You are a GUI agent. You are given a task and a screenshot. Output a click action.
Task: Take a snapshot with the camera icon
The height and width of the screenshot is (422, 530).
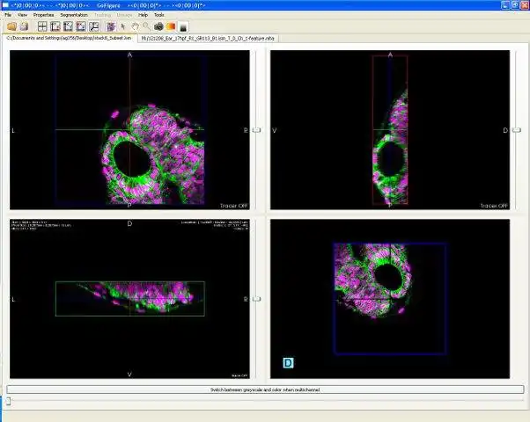pyautogui.click(x=158, y=26)
